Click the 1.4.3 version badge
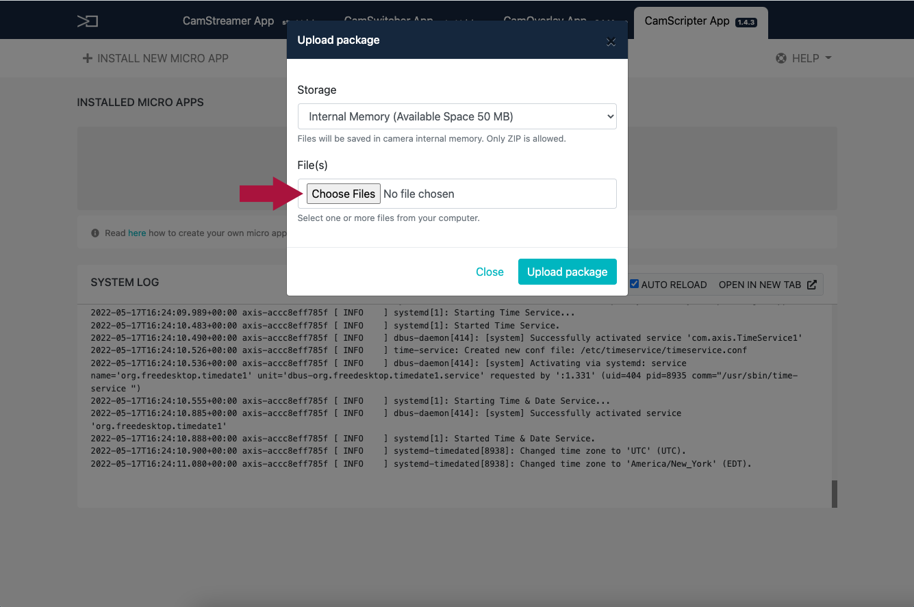This screenshot has height=607, width=914. (745, 23)
